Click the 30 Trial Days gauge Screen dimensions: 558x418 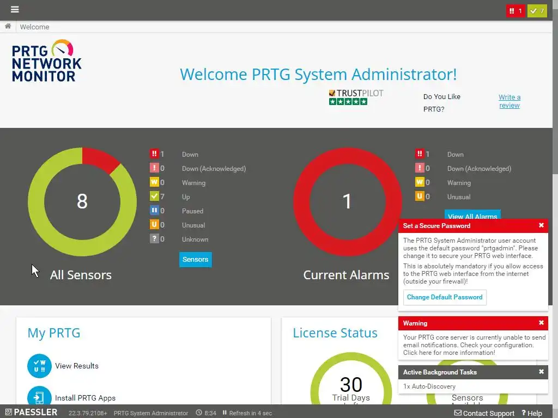pyautogui.click(x=351, y=378)
